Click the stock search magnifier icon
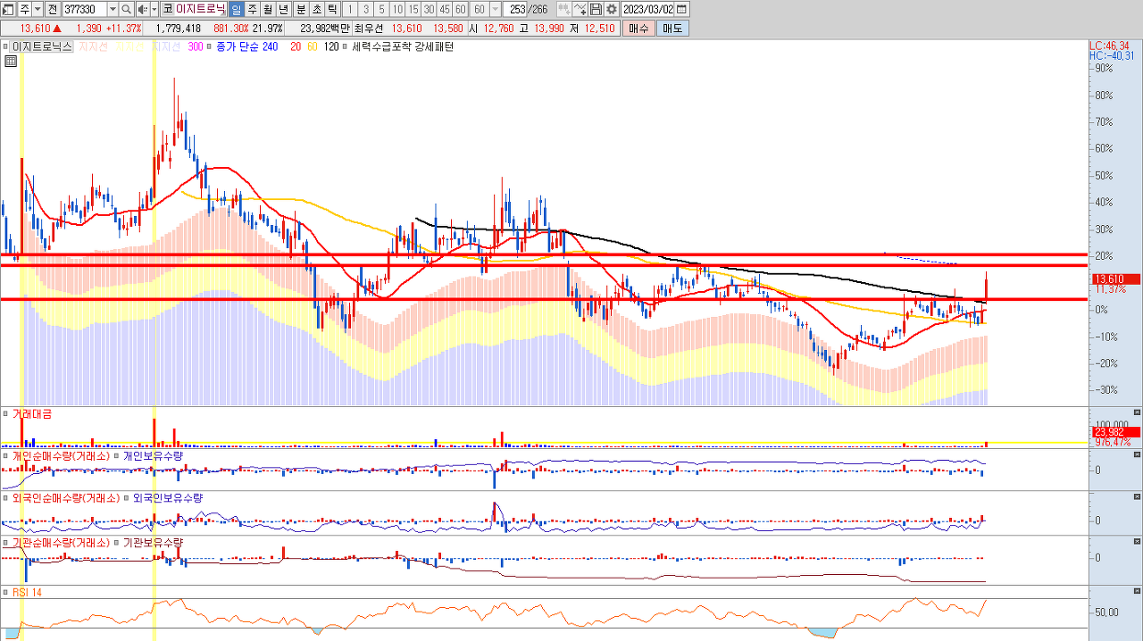 (127, 9)
